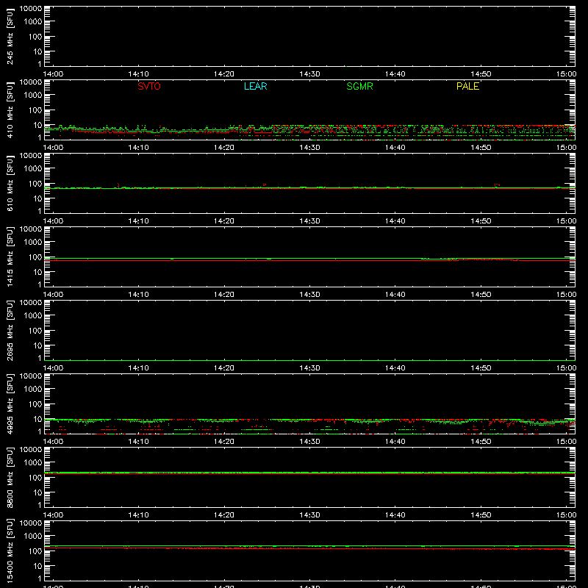This screenshot has height=588, width=588.
Task: Click the 10000 tick on 15400 MHz axis
Action: coord(31,523)
